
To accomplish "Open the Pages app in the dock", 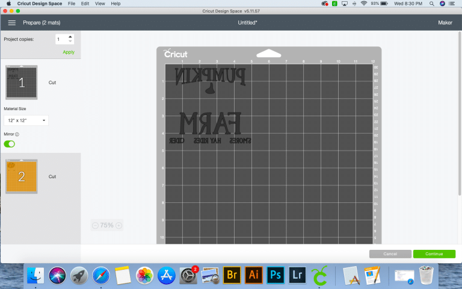I will 372,275.
